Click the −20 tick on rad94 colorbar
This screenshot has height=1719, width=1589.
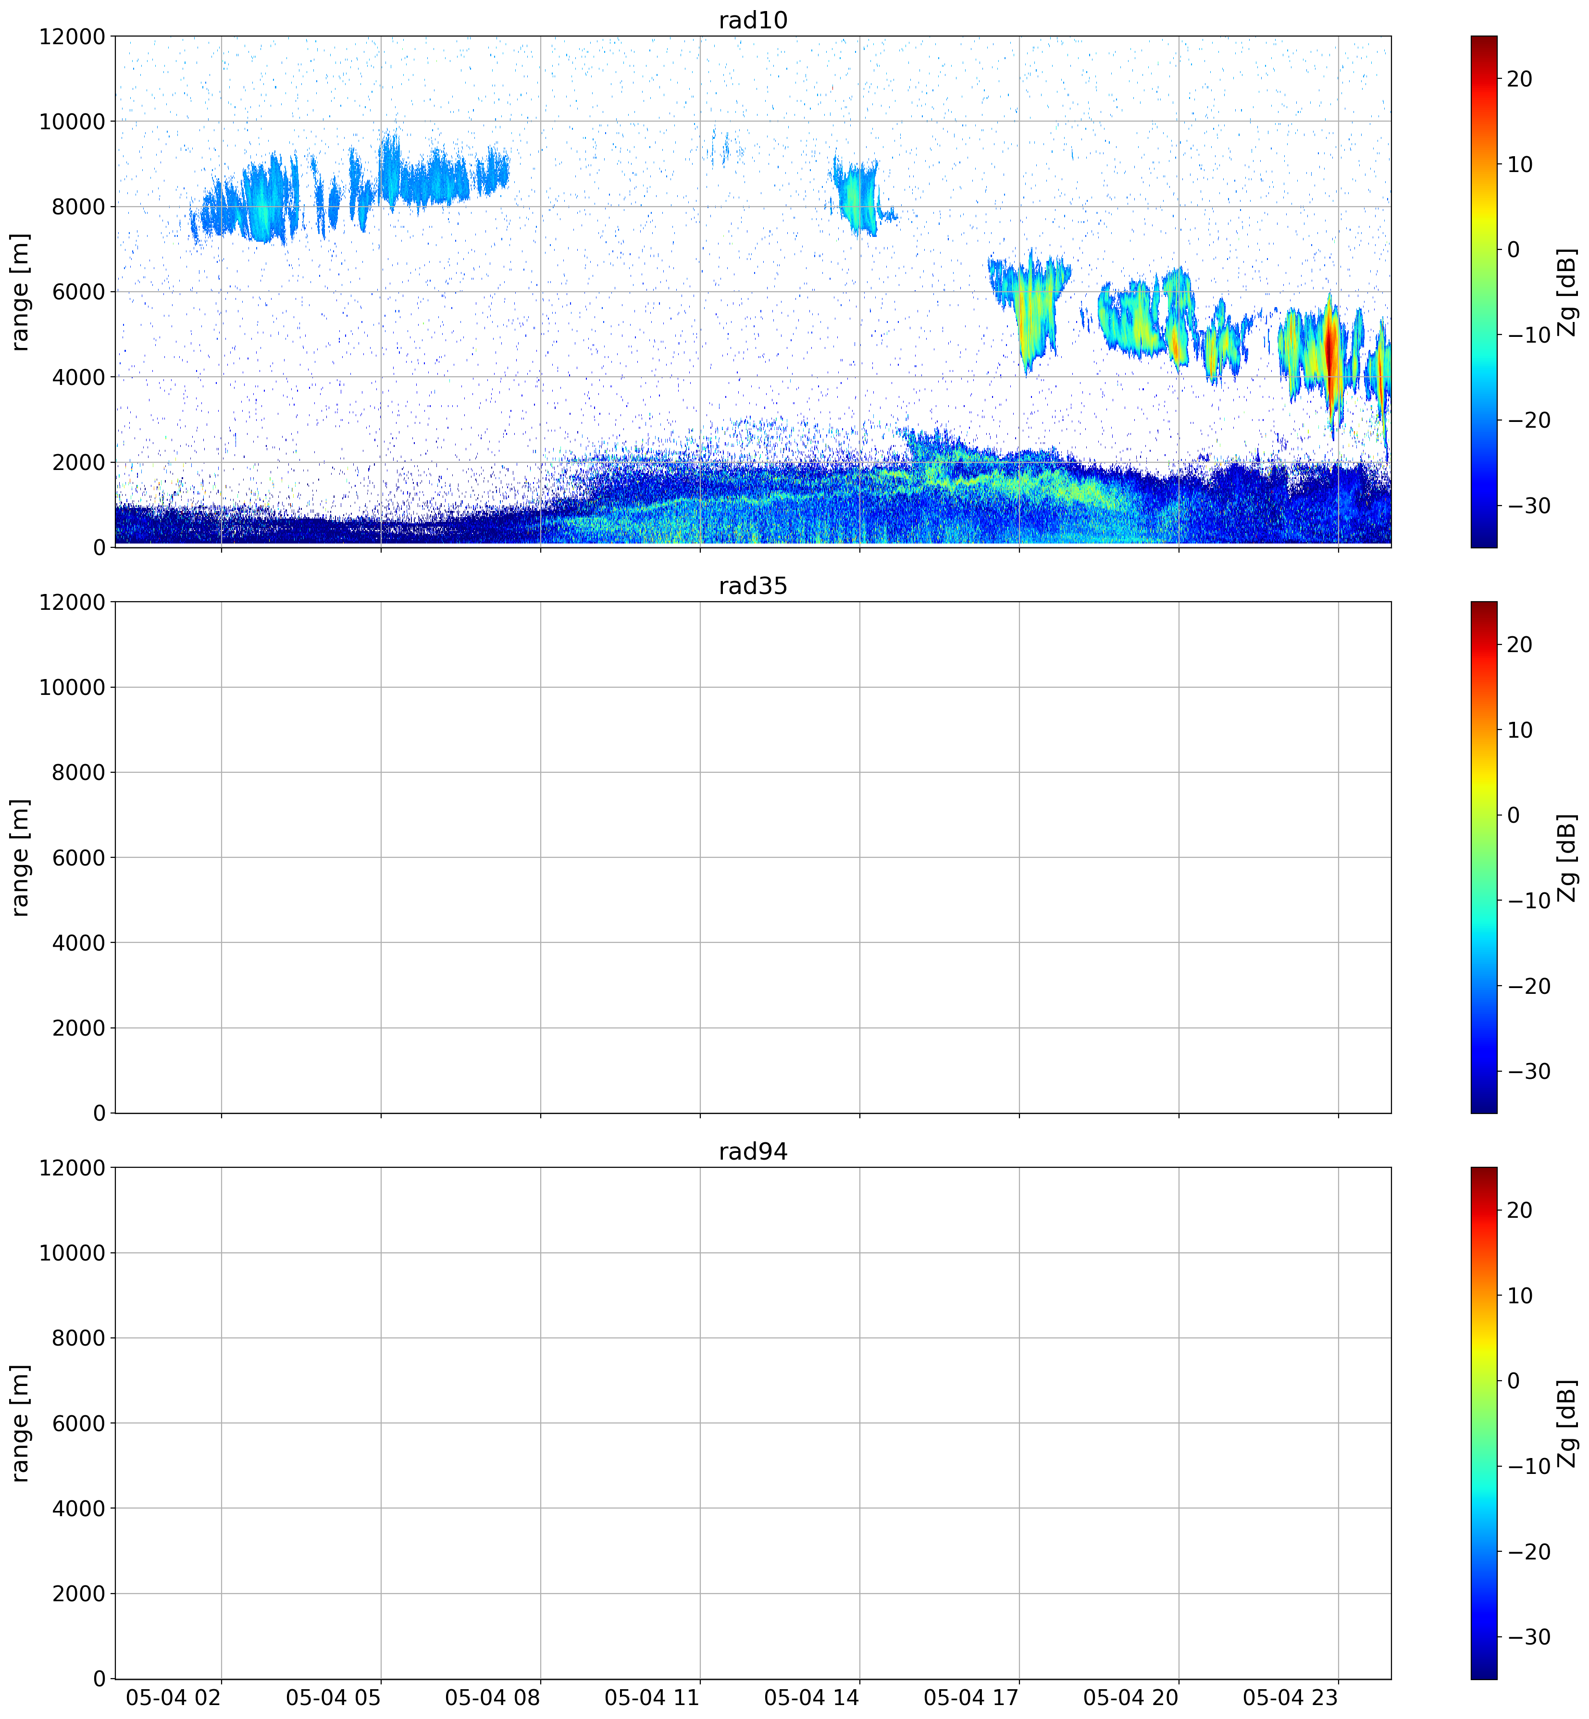point(1529,1550)
